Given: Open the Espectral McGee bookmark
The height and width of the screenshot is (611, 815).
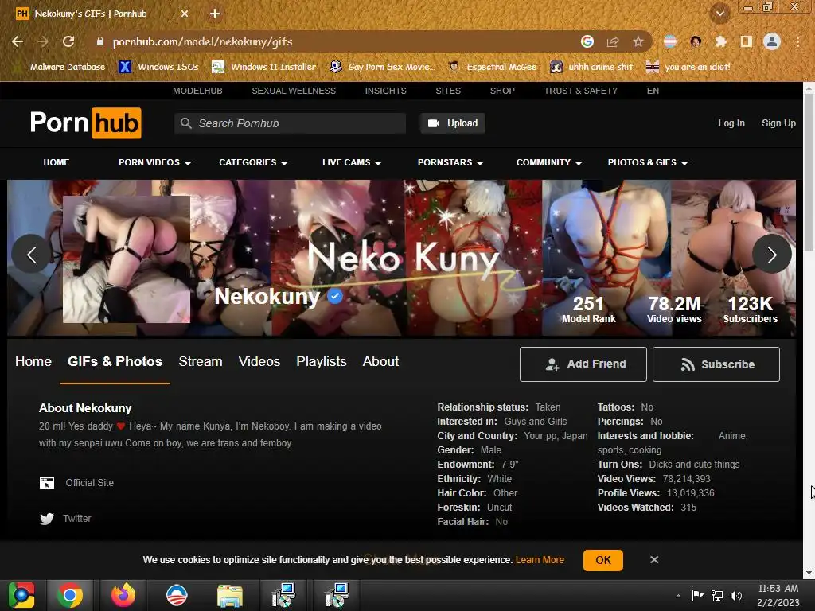Looking at the screenshot, I should click(493, 67).
